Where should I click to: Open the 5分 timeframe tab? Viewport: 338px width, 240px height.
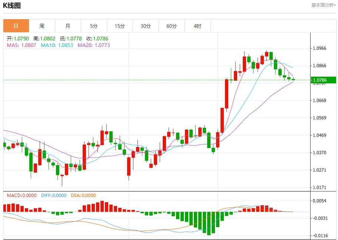click(94, 26)
